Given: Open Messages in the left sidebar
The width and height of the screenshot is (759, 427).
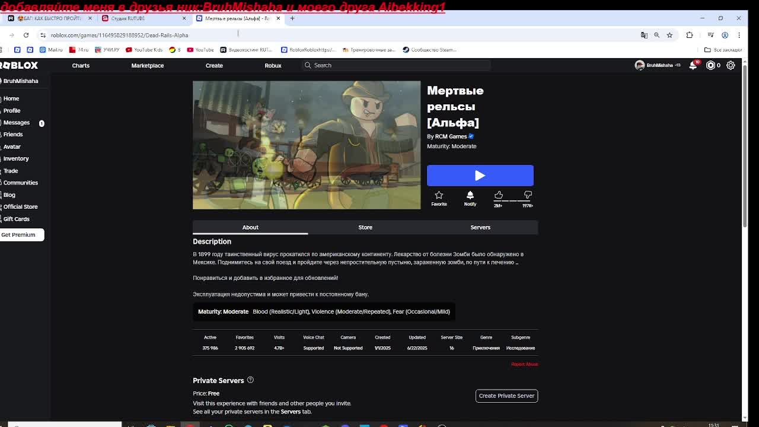Looking at the screenshot, I should (17, 123).
